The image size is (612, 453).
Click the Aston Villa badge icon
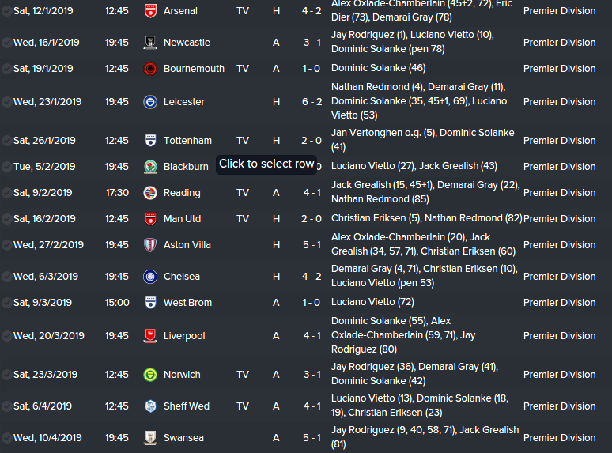tap(150, 245)
